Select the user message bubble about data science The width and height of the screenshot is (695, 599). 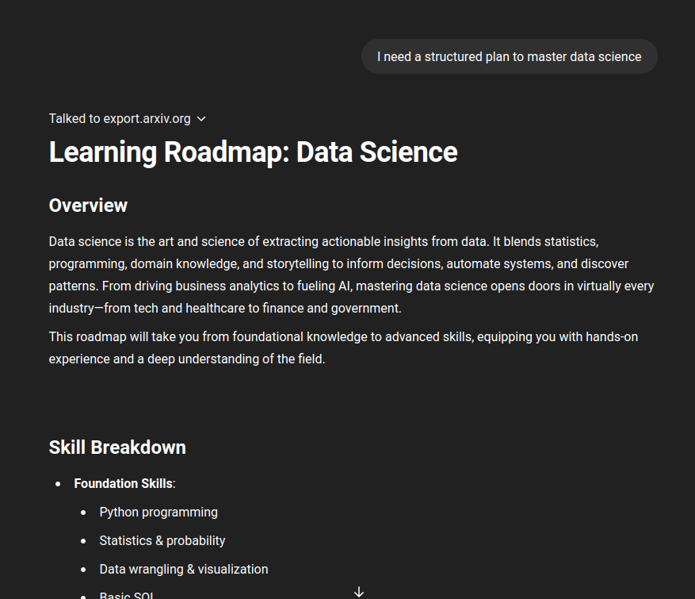point(509,56)
